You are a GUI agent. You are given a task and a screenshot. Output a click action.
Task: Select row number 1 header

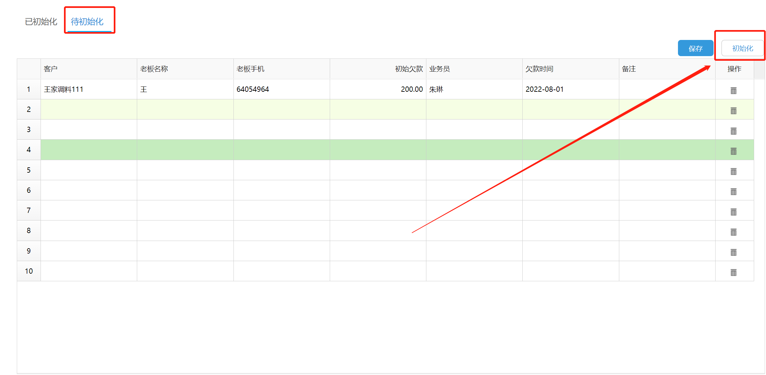29,89
